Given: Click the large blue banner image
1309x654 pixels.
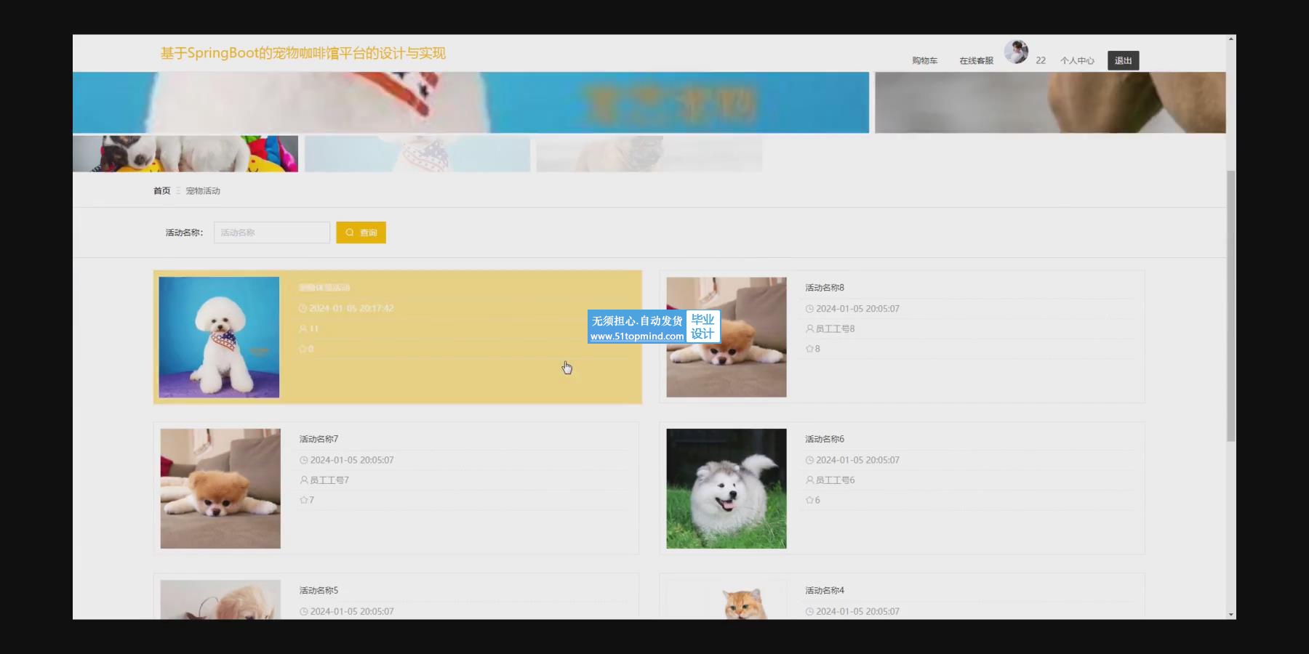Looking at the screenshot, I should [x=471, y=102].
